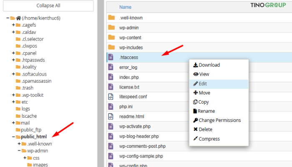Screen dimensions: 292x167
Task: Select .koality folder in tree
Action: pos(29,67)
